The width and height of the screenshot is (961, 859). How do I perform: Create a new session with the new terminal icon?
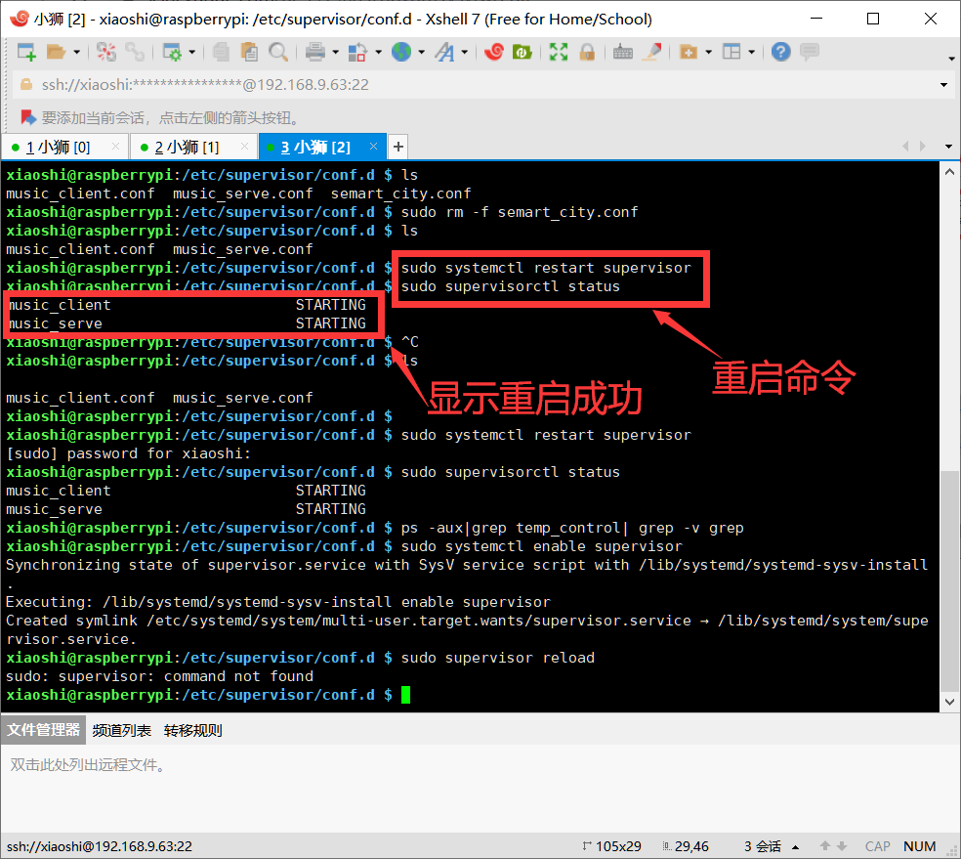[23, 51]
